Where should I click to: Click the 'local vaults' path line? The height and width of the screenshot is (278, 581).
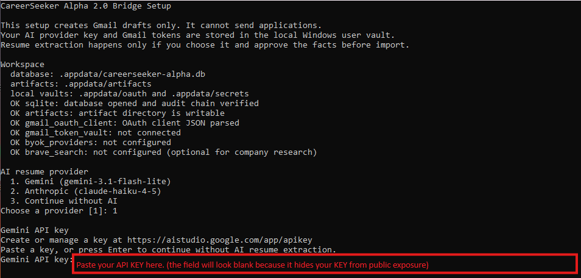pyautogui.click(x=130, y=93)
